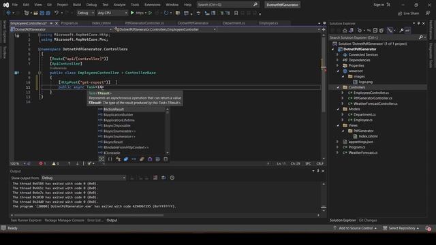The height and width of the screenshot is (245, 436).
Task: Switch to PdfGeneratorController.cs tab
Action: click(144, 23)
